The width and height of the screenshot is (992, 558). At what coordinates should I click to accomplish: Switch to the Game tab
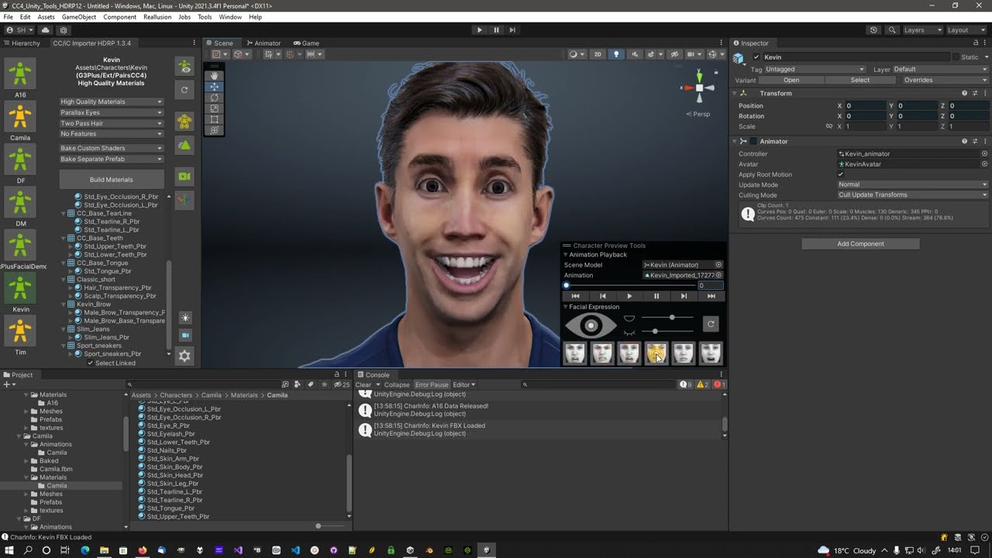(306, 43)
